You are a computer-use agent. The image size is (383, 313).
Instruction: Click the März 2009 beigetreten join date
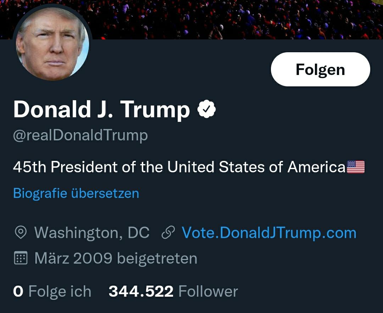click(x=116, y=258)
